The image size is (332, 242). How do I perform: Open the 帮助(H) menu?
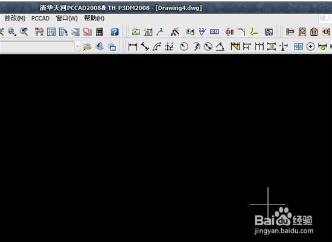click(94, 19)
